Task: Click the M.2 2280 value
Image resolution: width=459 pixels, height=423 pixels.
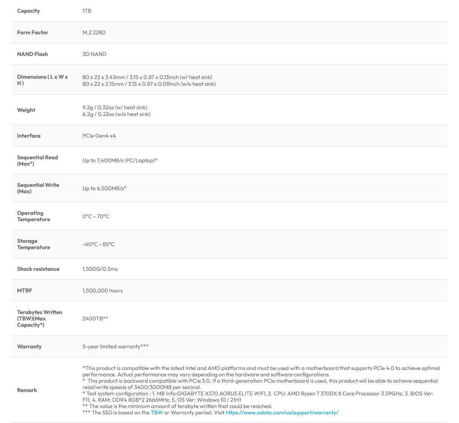Action: pos(94,32)
